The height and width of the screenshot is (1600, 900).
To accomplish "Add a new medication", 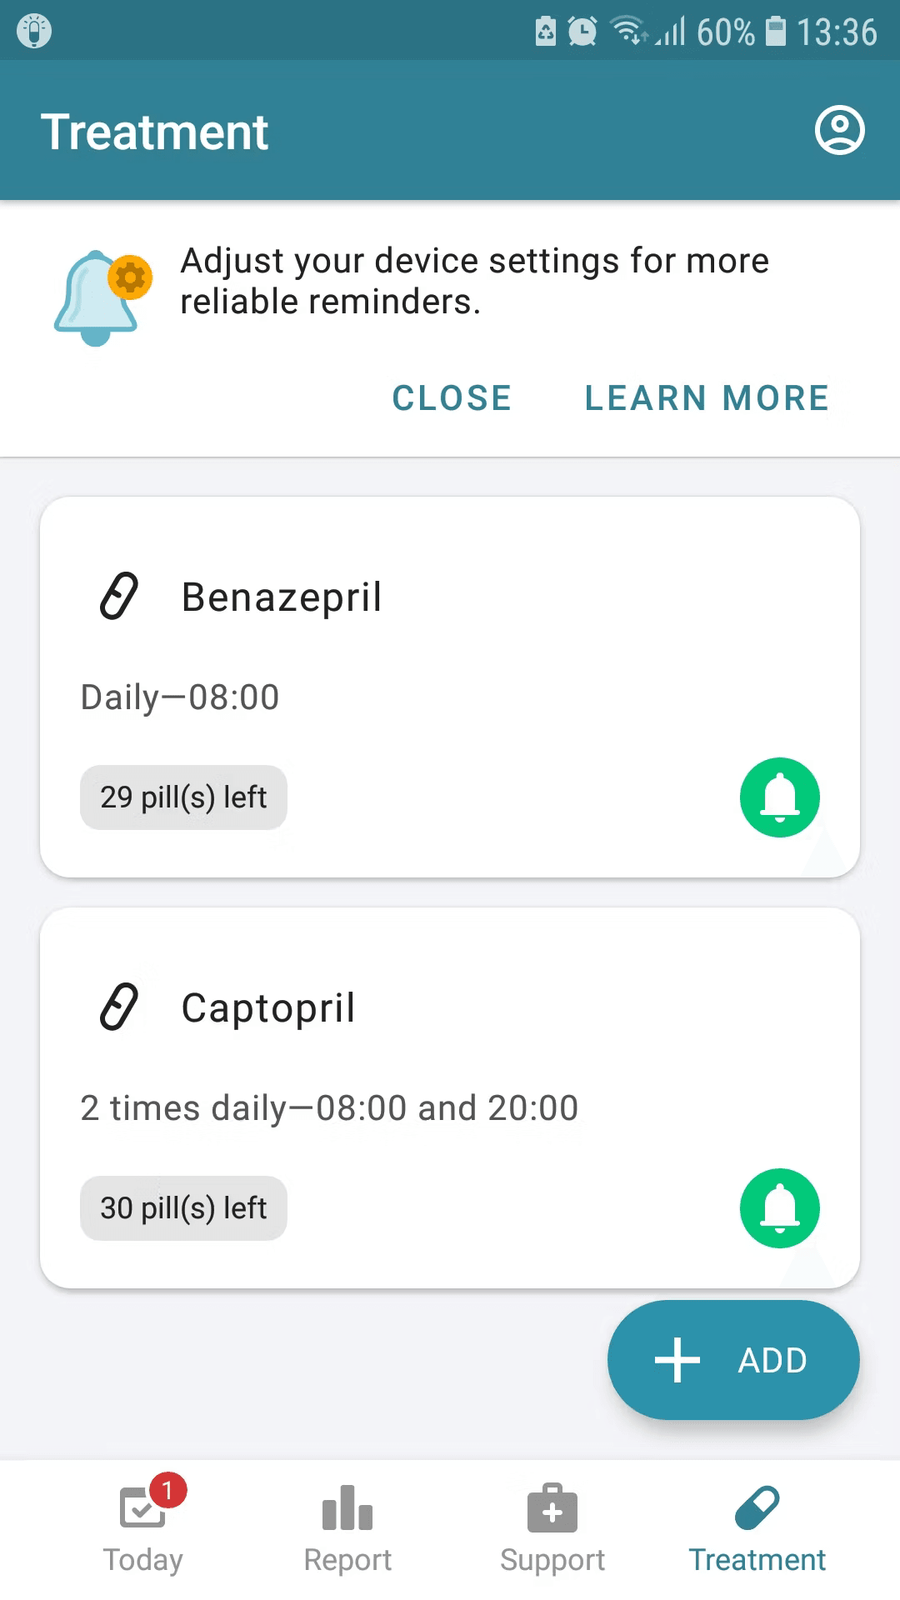I will (x=733, y=1360).
